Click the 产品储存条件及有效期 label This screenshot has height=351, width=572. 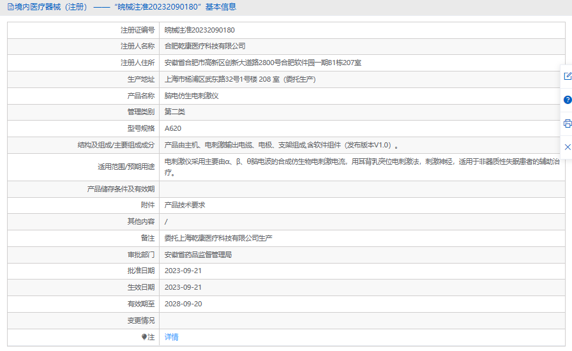tap(121, 189)
